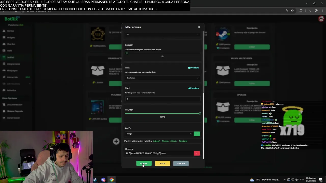Close the Editar artículo dialog with X
Image resolution: width=326 pixels, height=183 pixels.
coord(199,27)
